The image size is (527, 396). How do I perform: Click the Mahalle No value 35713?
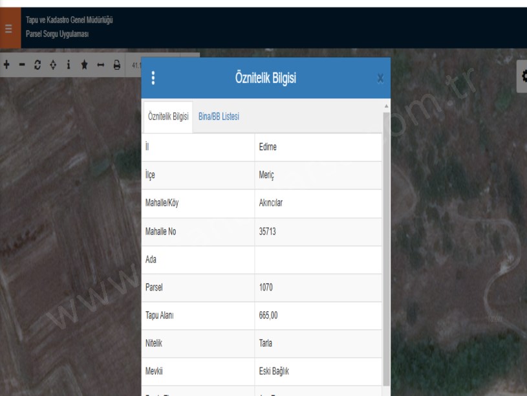pyautogui.click(x=268, y=231)
